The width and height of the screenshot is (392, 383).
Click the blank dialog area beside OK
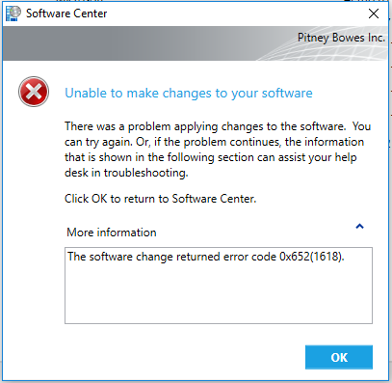[183, 357]
